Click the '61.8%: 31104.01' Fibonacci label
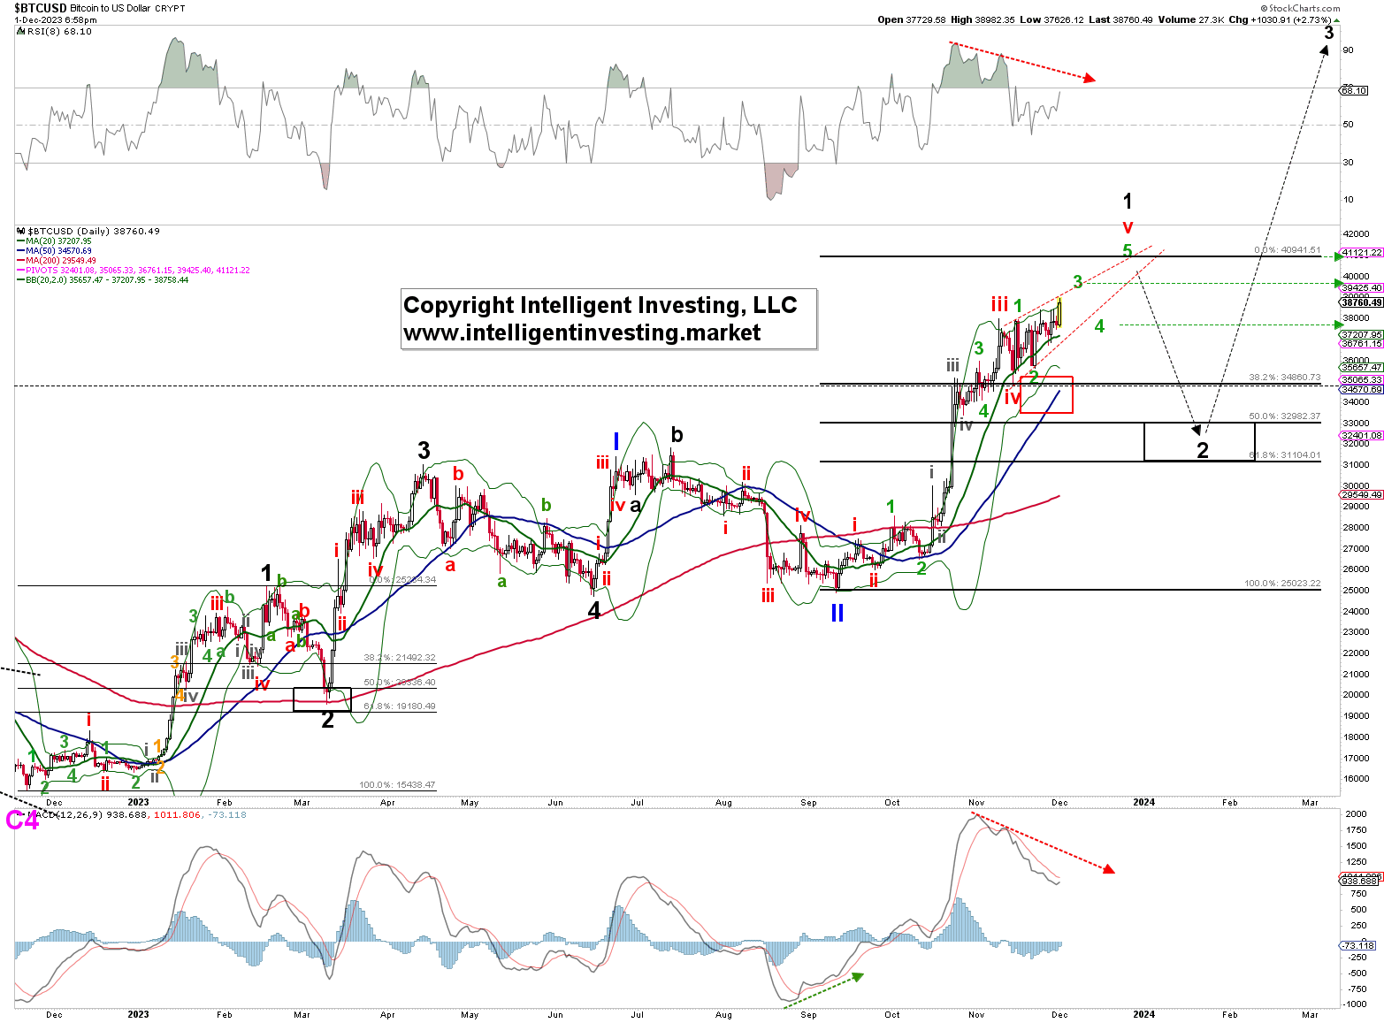This screenshot has height=1023, width=1384. click(1285, 454)
